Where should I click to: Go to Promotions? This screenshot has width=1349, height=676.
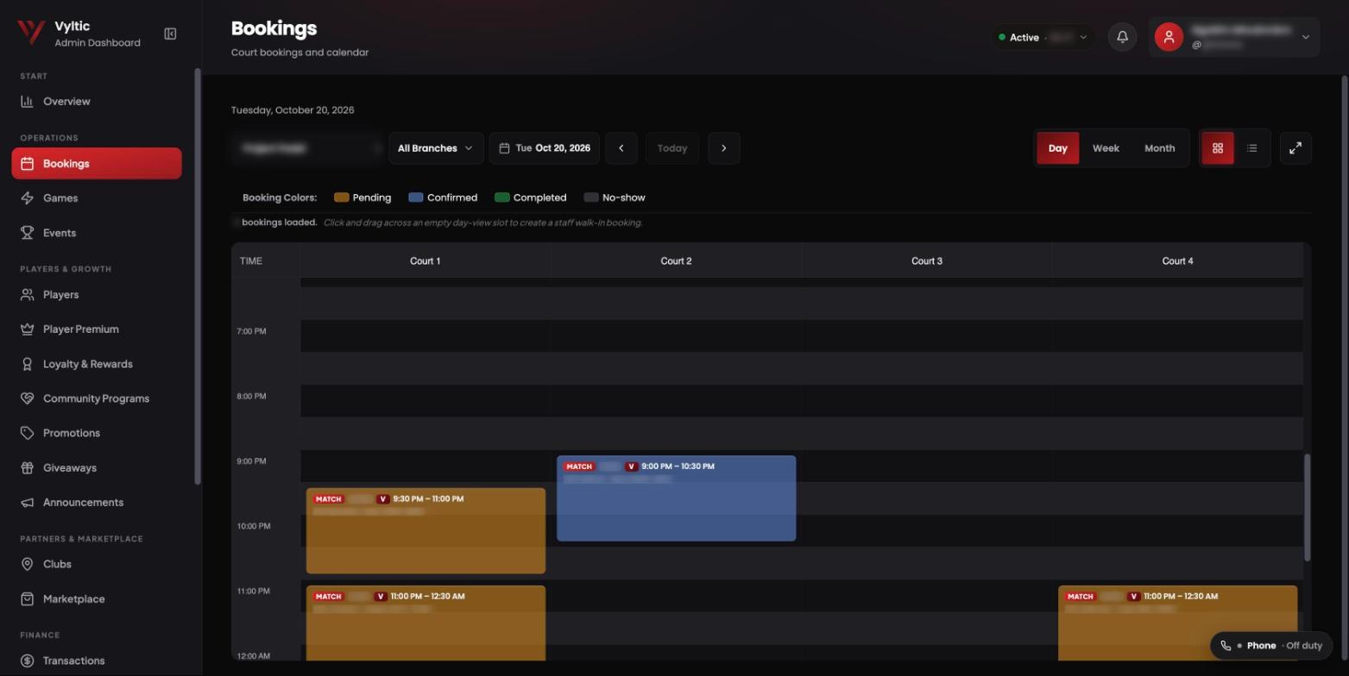pos(97,433)
